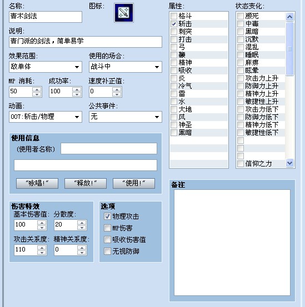Image resolution: width=305 pixels, height=307 pixels.
Task: Decrease the MP 消耗 value
Action: tap(37, 94)
